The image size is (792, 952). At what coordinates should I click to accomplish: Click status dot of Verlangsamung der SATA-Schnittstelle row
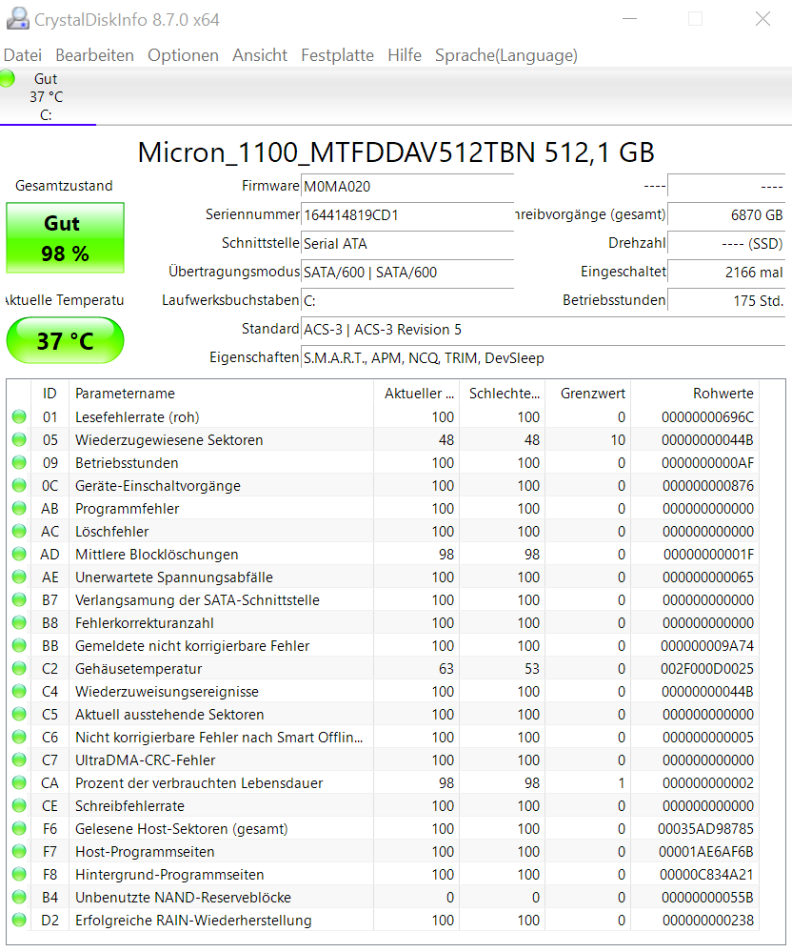pos(19,599)
